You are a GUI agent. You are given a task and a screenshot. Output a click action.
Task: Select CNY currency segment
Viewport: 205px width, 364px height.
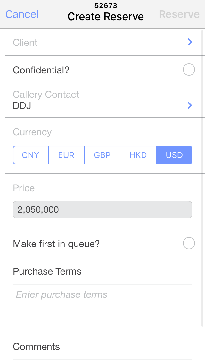[31, 155]
